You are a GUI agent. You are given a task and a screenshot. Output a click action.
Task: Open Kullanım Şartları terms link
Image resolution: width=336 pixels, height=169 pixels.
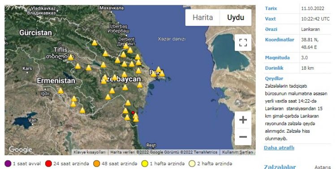tap(237, 152)
